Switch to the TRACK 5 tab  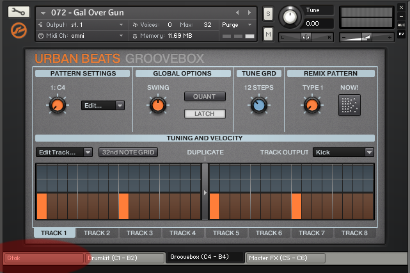226,233
